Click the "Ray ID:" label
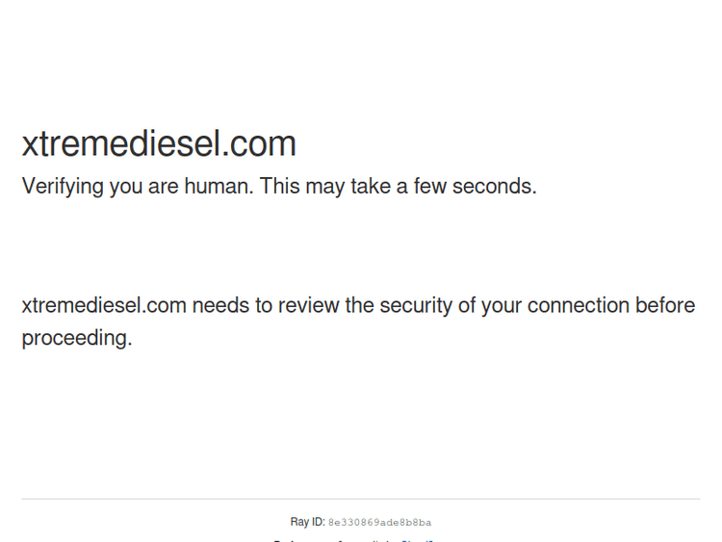 (307, 523)
